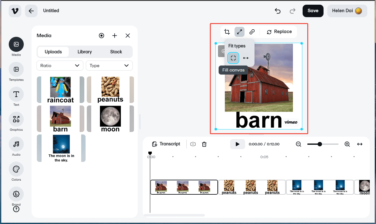The image size is (376, 224).
Task: Select the Crop tool above the canvas
Action: (227, 32)
